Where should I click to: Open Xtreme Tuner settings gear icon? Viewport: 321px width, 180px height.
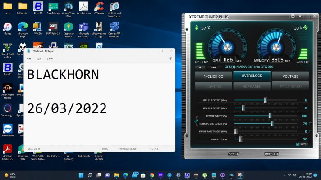(x=300, y=16)
